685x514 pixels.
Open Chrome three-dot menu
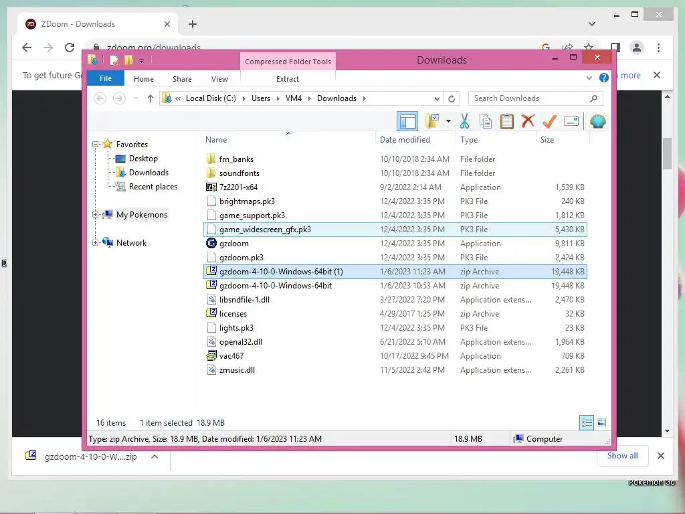(x=658, y=48)
